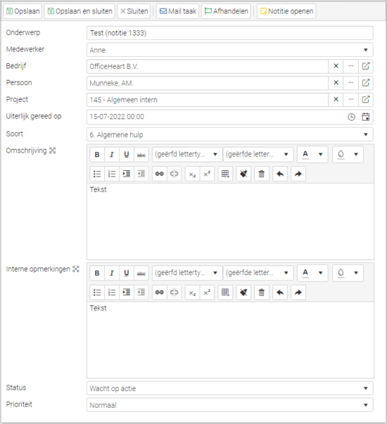Screen dimensions: 387x424
Task: Toggle bold in Omschrijving editor
Action: pos(97,155)
